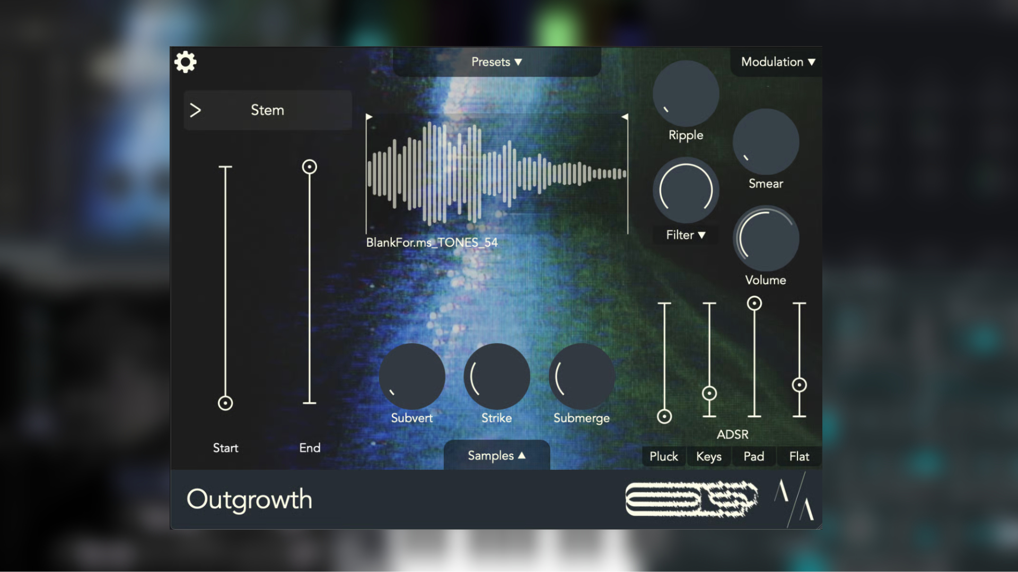Click the Strike knob
This screenshot has height=572, width=1018.
[x=497, y=377]
